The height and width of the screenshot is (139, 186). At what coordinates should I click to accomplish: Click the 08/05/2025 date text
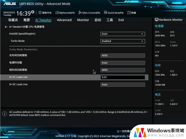coord(9,13)
